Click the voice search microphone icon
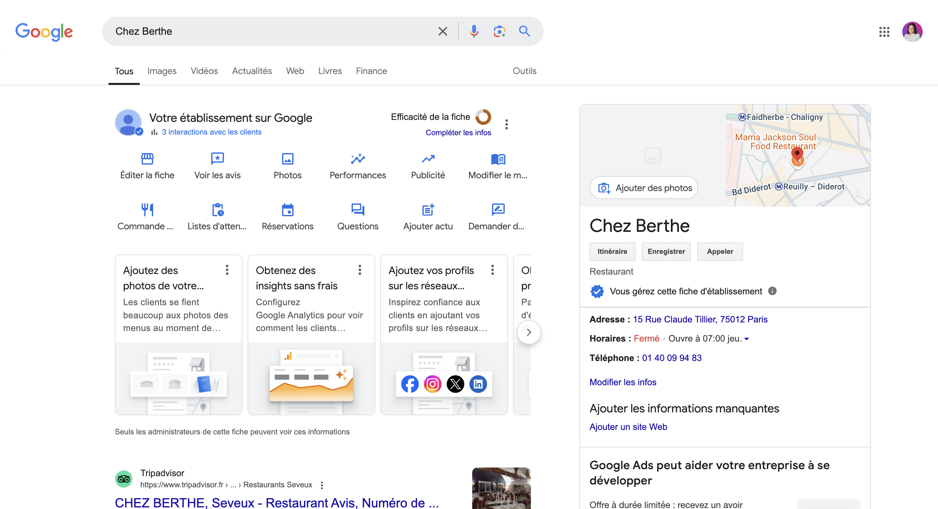 [x=474, y=31]
